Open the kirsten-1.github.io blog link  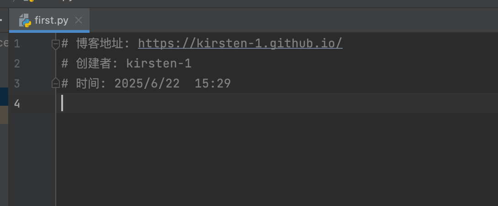[x=240, y=43]
